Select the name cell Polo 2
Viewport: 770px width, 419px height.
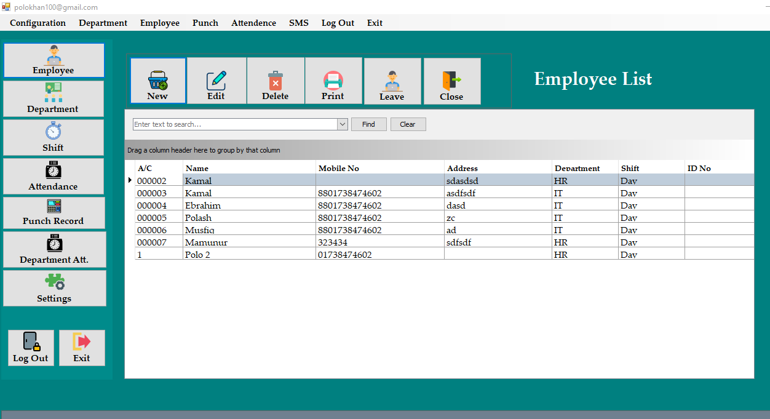point(249,254)
